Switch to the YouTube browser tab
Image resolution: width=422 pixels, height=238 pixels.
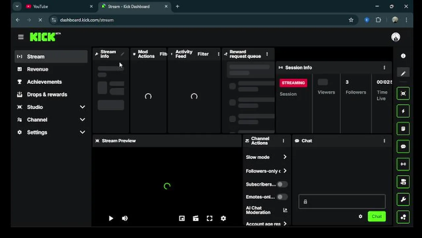click(59, 6)
